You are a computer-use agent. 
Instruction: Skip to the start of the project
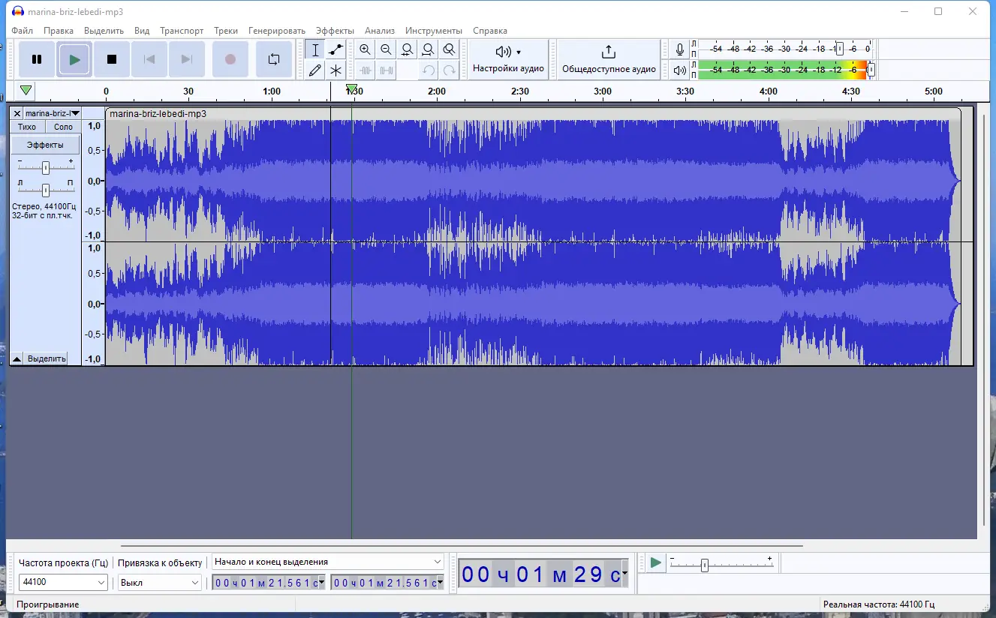point(149,59)
